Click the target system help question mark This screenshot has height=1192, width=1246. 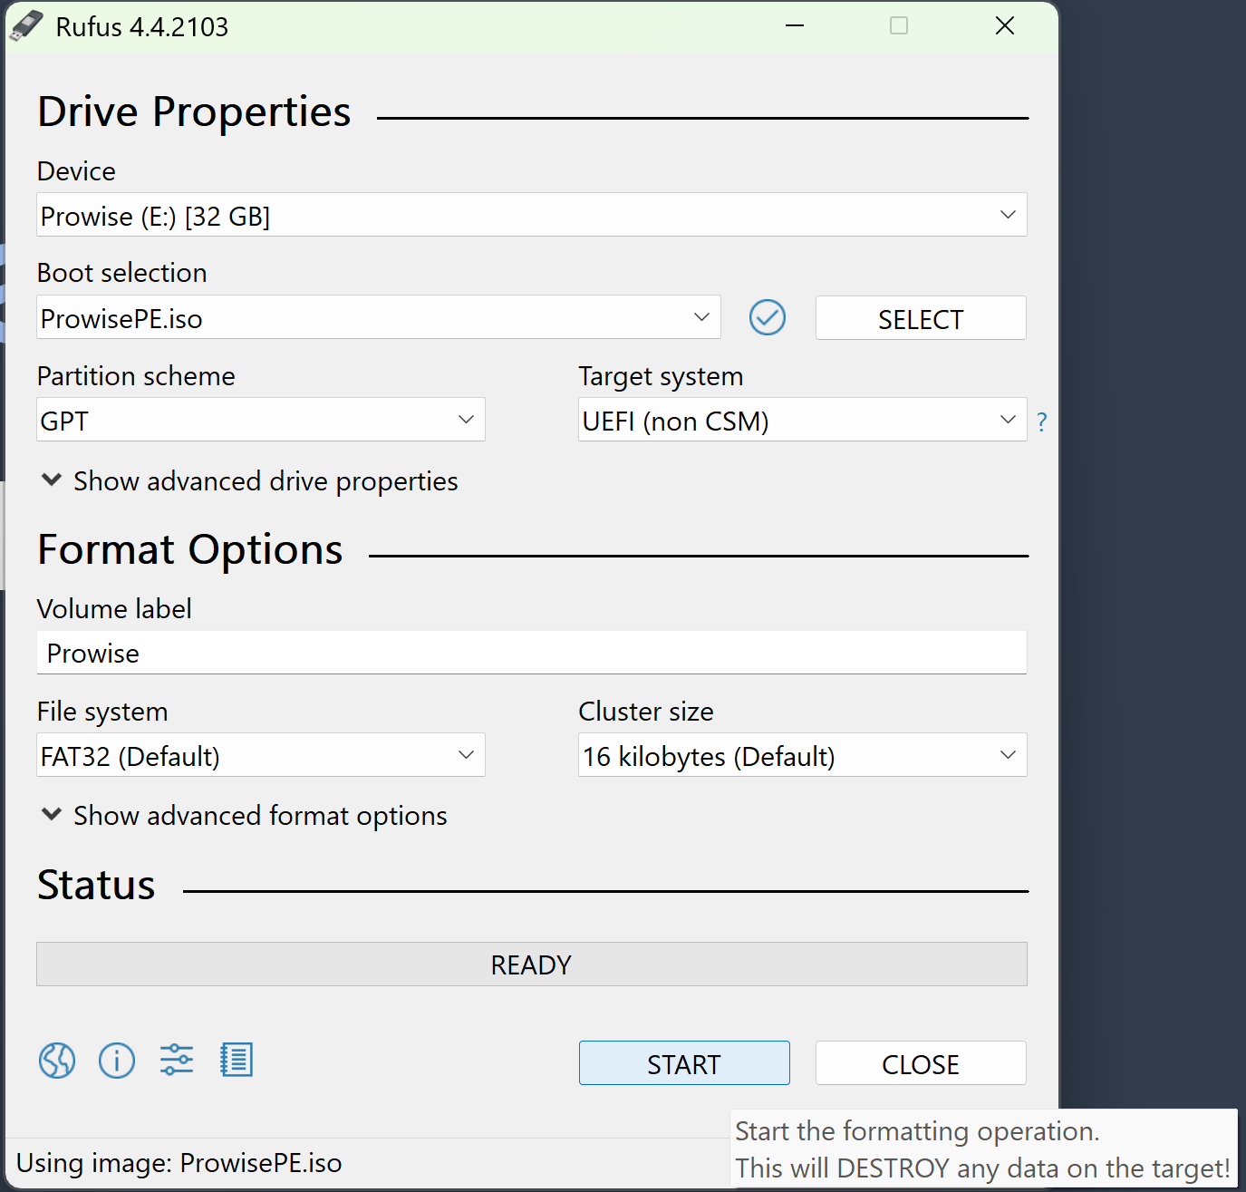tap(1042, 422)
